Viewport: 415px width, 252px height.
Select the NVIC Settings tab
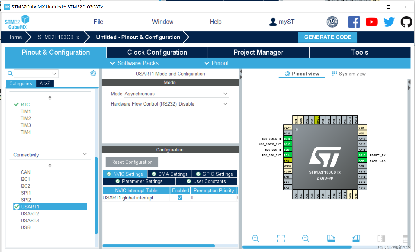point(125,174)
